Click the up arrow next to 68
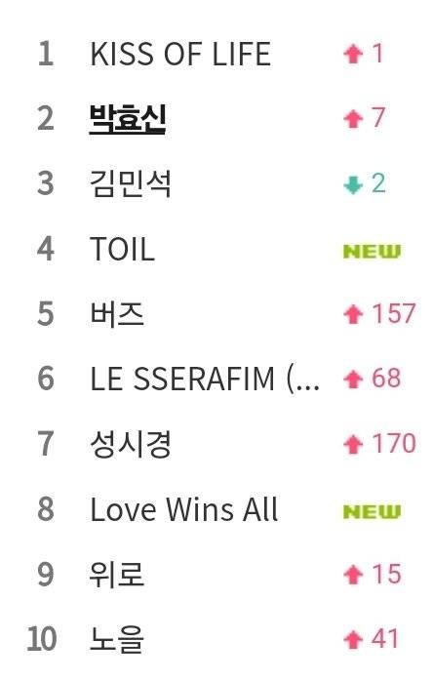The height and width of the screenshot is (681, 433). pos(353,380)
